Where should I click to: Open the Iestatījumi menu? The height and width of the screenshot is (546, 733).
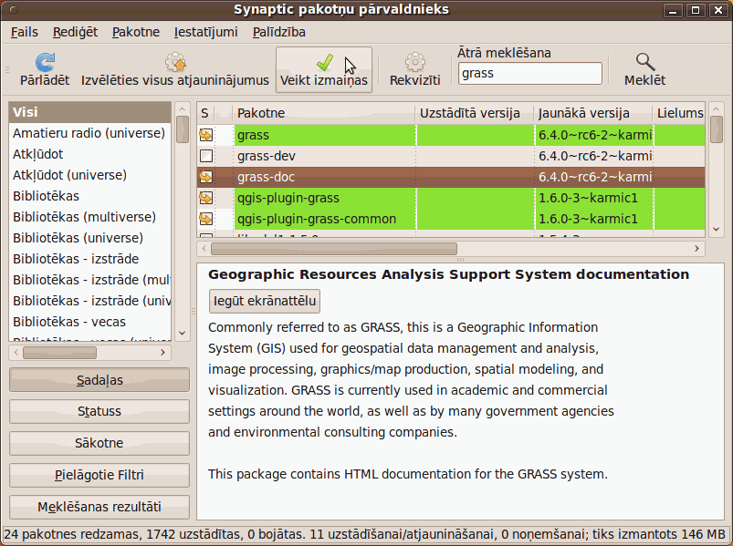(206, 32)
